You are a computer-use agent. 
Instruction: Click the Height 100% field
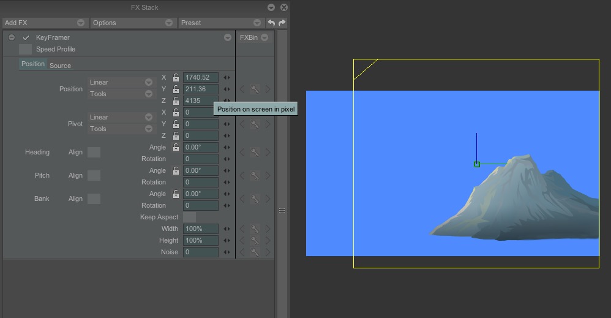pyautogui.click(x=201, y=240)
